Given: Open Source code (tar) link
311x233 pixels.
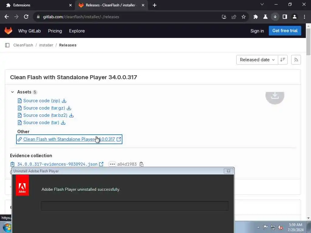Looking at the screenshot, I should coord(41,123).
